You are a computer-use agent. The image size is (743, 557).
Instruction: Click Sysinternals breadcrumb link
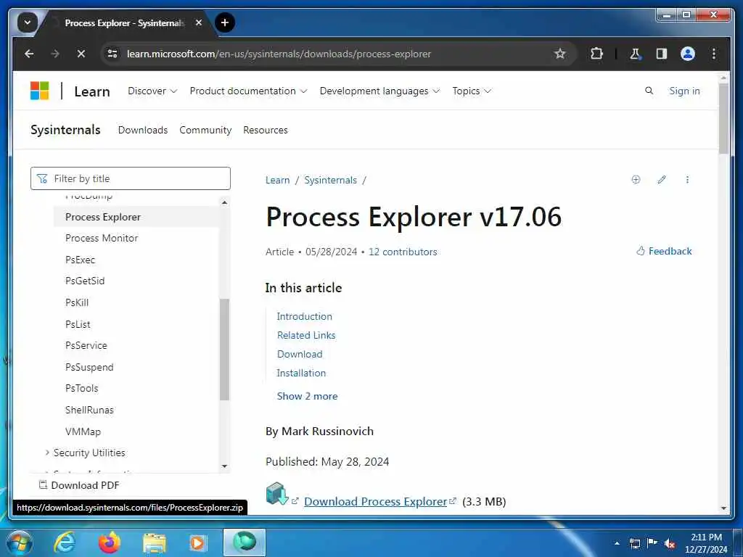330,180
